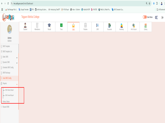This screenshot has width=165, height=123.
Task: Open the HR & Payroll module icon
Action: (x=134, y=26)
